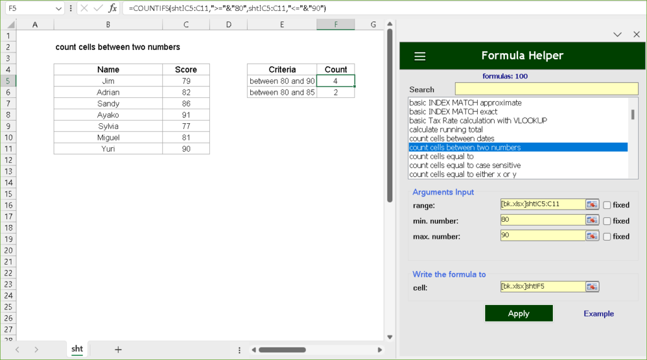Screen dimensions: 647x360
Task: Select count cell F5 showing 4
Action: [336, 81]
